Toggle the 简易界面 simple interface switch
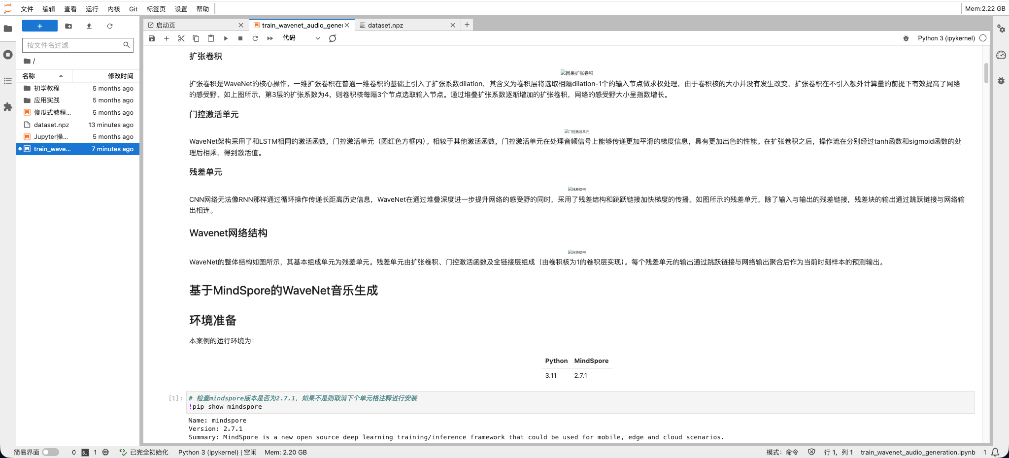 pyautogui.click(x=50, y=452)
